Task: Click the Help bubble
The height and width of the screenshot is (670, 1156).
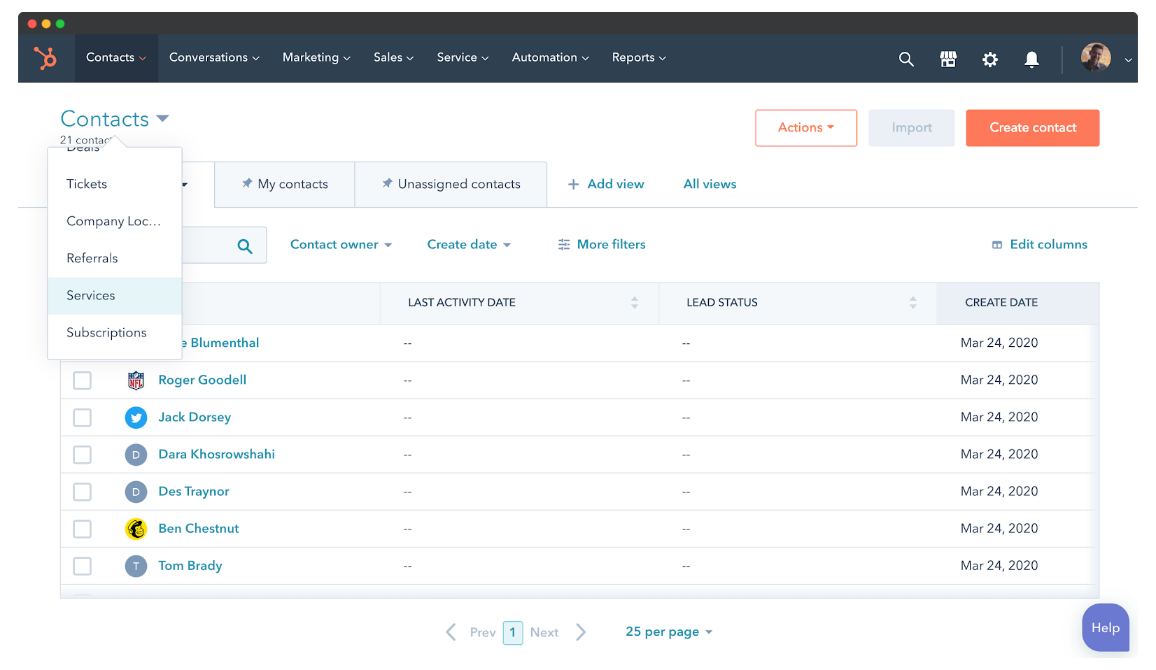Action: (1105, 628)
